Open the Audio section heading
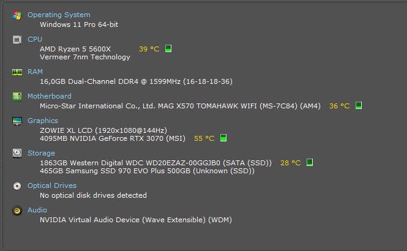Viewport: 407px width, 251px height. tap(37, 210)
